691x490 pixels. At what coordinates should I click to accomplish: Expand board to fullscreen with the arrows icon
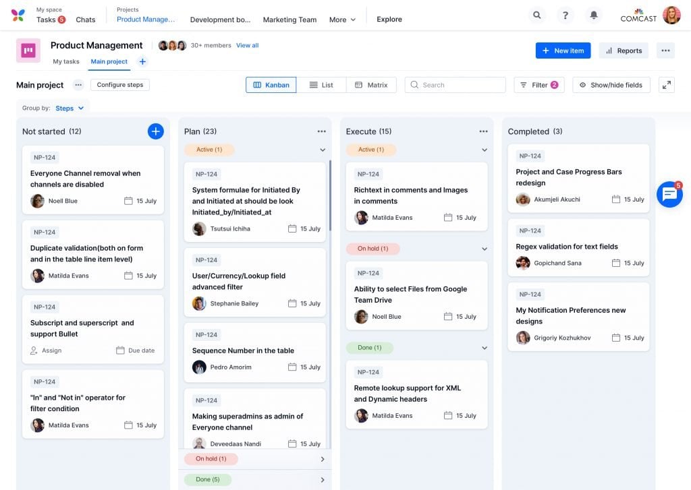[666, 85]
